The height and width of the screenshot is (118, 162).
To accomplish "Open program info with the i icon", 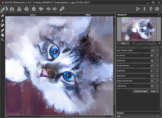I will [x=144, y=9].
